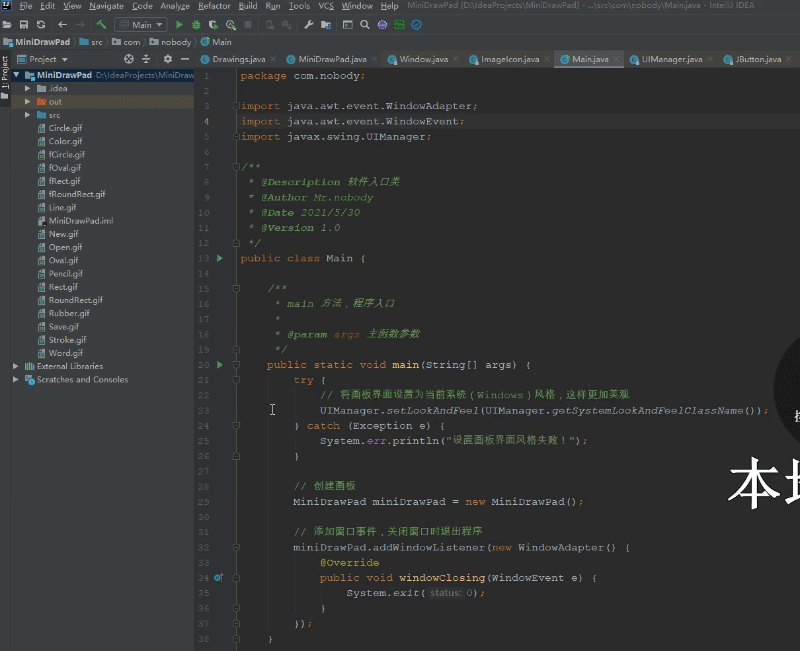Click the Forward navigation arrow
The width and height of the screenshot is (800, 651).
pyautogui.click(x=80, y=24)
